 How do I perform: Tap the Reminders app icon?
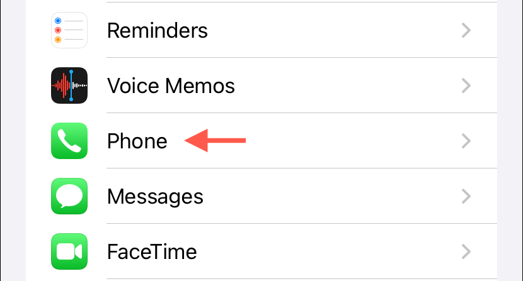click(x=69, y=30)
